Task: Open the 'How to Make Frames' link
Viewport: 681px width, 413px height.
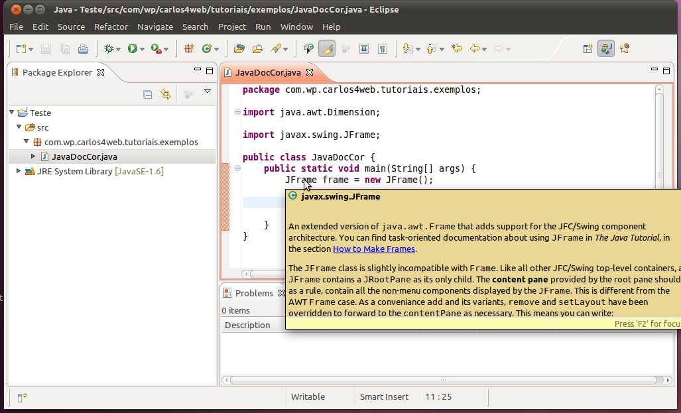Action: tap(374, 249)
